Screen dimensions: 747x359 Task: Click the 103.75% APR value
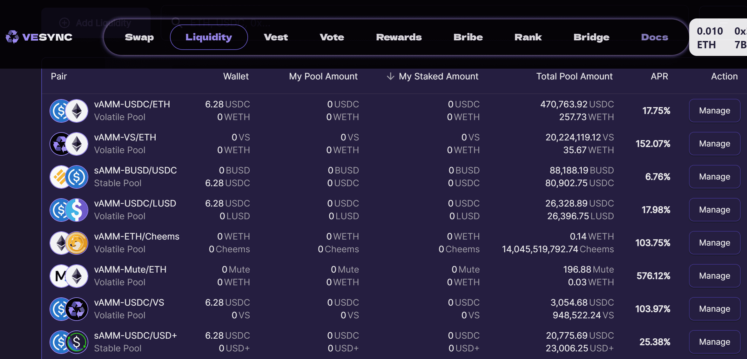653,243
